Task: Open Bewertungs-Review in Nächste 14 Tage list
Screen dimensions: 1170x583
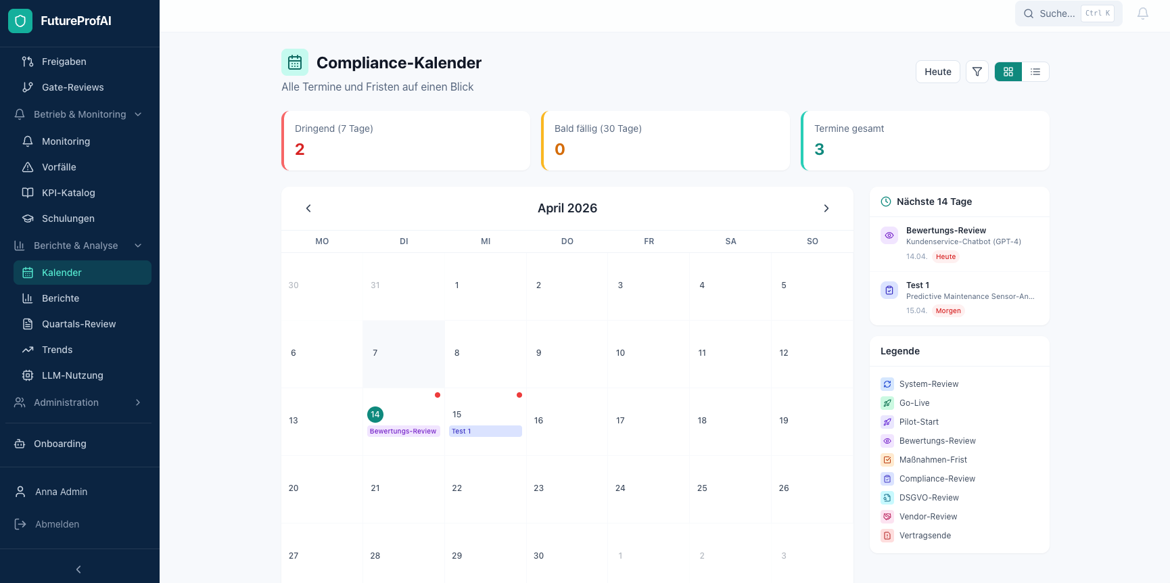Action: pyautogui.click(x=960, y=244)
